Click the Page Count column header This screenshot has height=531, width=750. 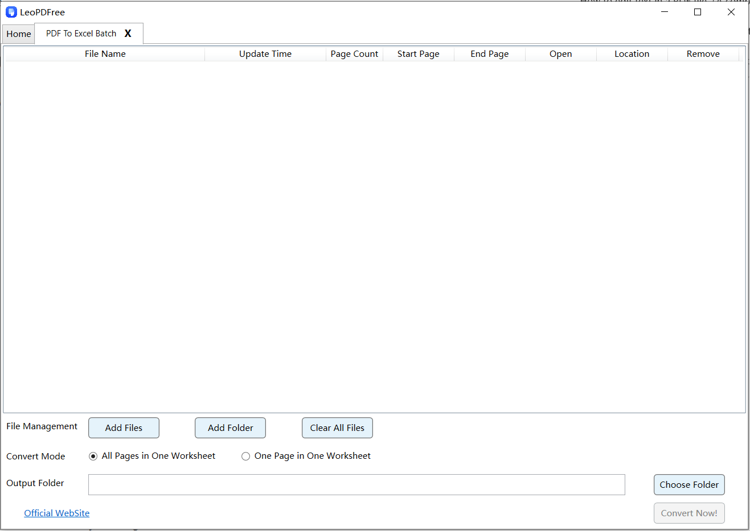click(354, 53)
